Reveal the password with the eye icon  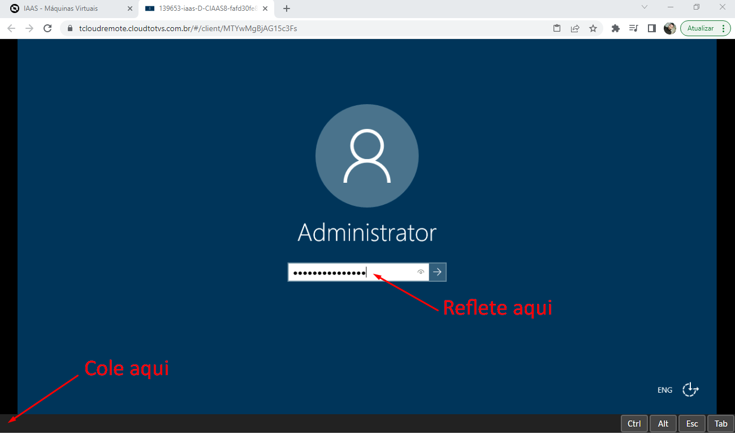pos(421,272)
